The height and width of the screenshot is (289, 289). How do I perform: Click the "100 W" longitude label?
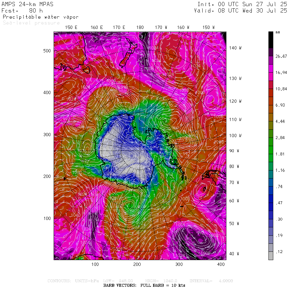(x=235, y=136)
